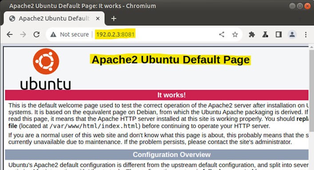Viewport: 314px width, 170px height.
Task: Bookmark this page with star icon
Action: [235, 35]
